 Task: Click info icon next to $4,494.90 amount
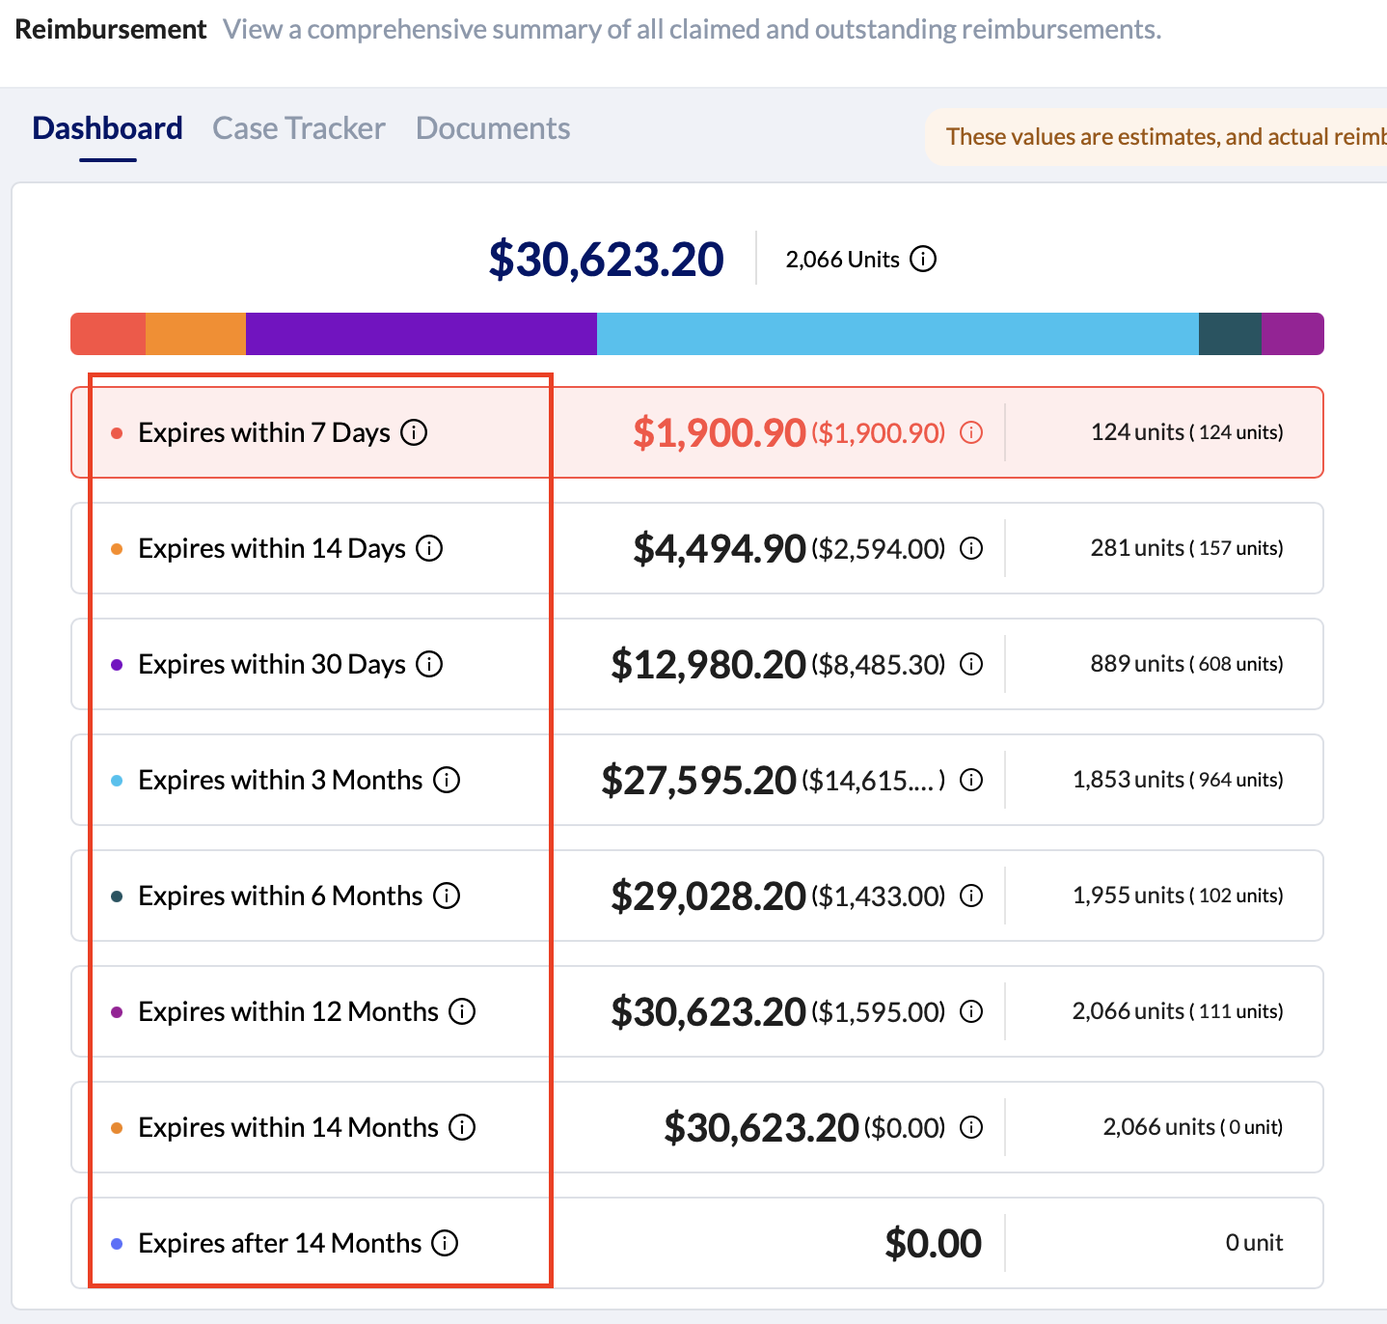click(x=971, y=549)
